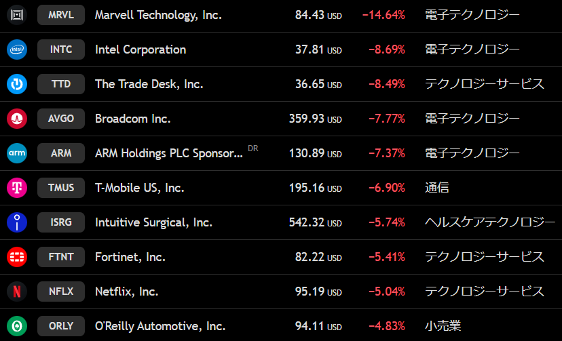
Task: Click the Broadcom logo icon
Action: click(x=17, y=119)
